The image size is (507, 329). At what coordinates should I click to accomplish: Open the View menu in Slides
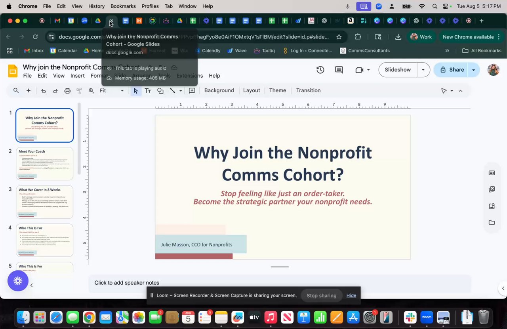click(x=59, y=76)
